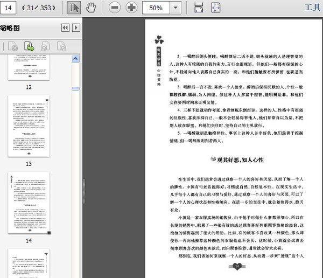Click the panel splitter grip handle

pos(84,191)
